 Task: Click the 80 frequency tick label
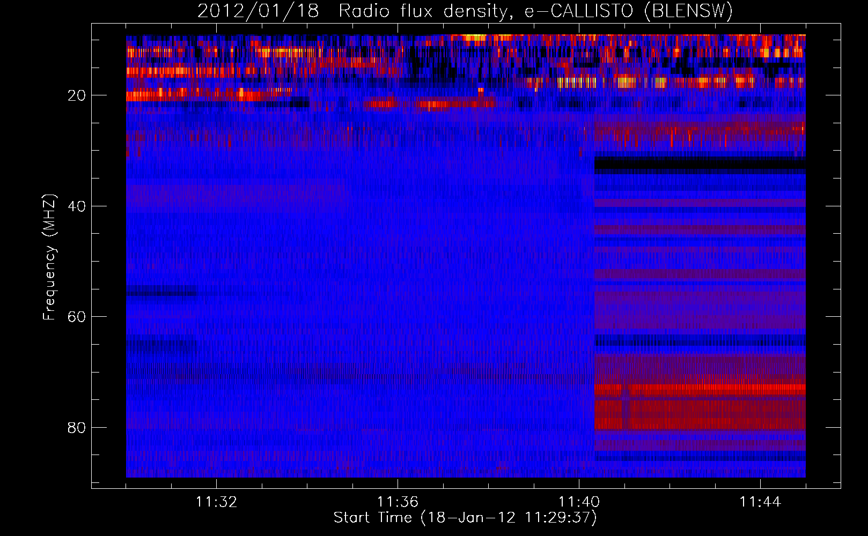pyautogui.click(x=77, y=428)
